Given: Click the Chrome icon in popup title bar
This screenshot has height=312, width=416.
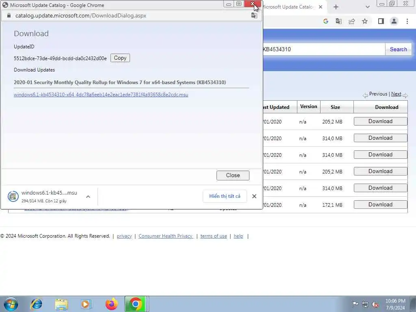Looking at the screenshot, I should point(5,5).
